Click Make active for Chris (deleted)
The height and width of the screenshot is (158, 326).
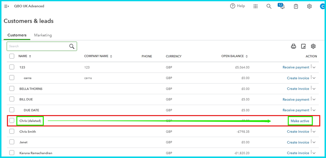(x=300, y=121)
